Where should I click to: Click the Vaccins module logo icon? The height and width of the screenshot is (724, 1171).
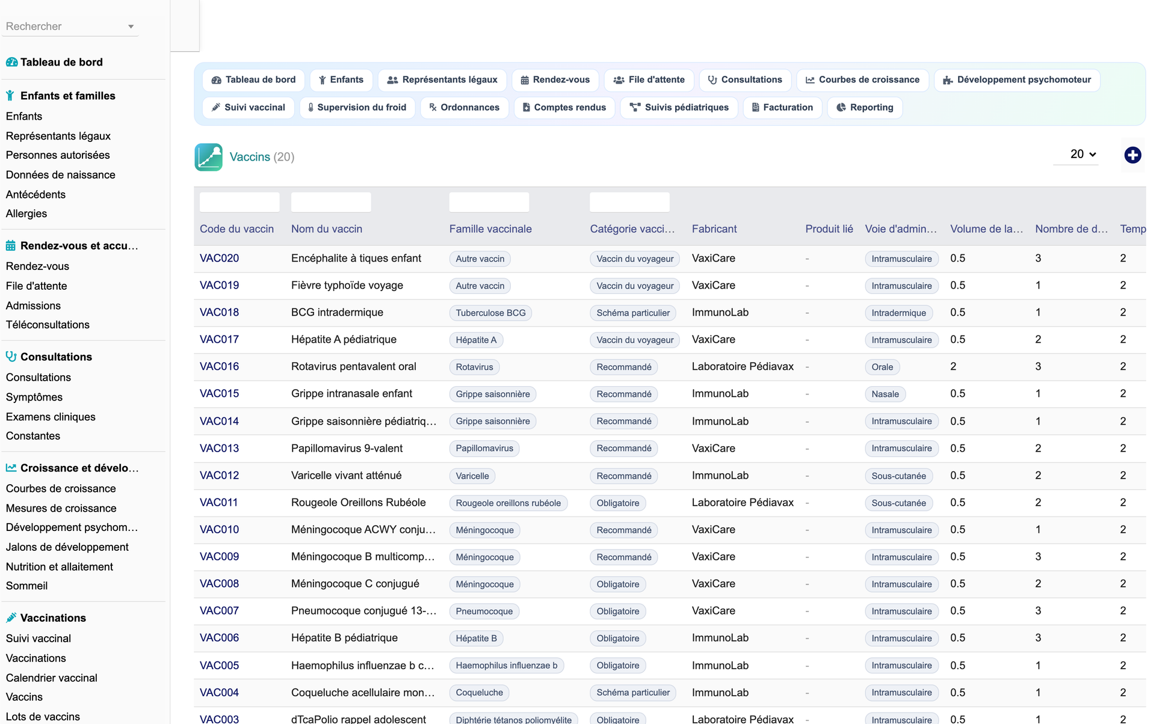[208, 157]
